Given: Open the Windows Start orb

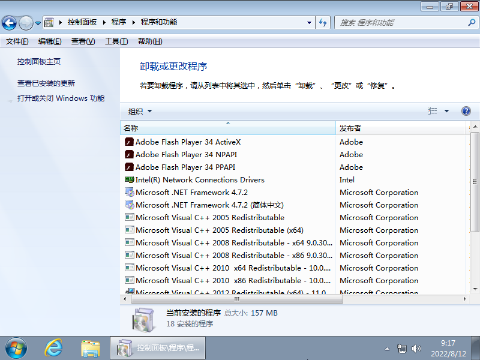Looking at the screenshot, I should [x=16, y=348].
